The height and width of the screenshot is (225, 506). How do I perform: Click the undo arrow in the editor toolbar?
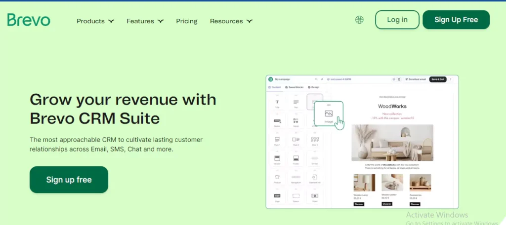(316, 79)
